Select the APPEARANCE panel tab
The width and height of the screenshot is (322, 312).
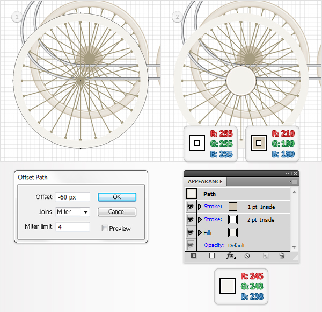[205, 181]
